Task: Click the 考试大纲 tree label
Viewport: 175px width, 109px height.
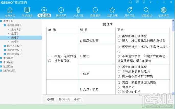Action: click(x=8, y=21)
